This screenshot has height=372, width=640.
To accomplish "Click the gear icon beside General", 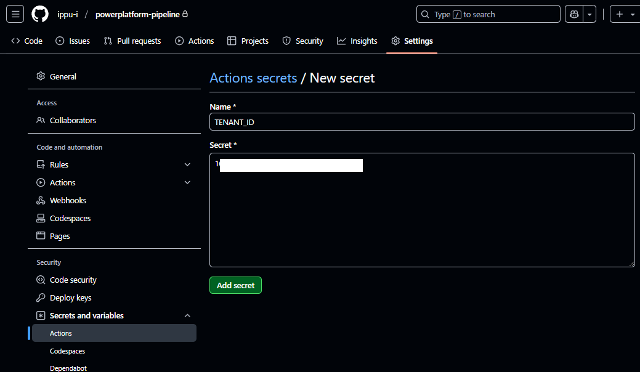I will coord(39,76).
